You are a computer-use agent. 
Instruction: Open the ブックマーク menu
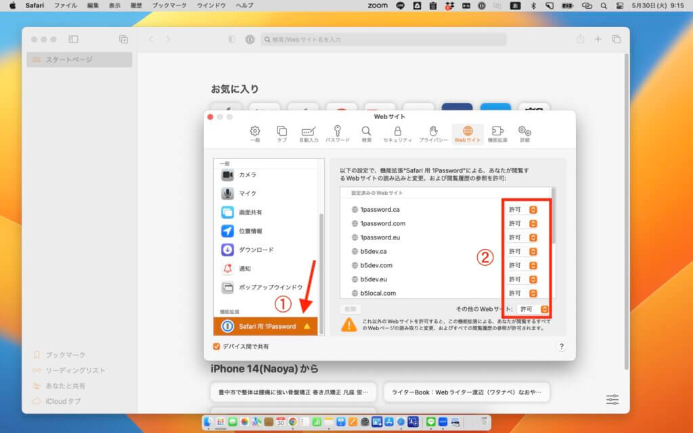click(x=169, y=5)
